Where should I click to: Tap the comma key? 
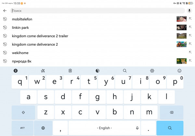coord(60,128)
